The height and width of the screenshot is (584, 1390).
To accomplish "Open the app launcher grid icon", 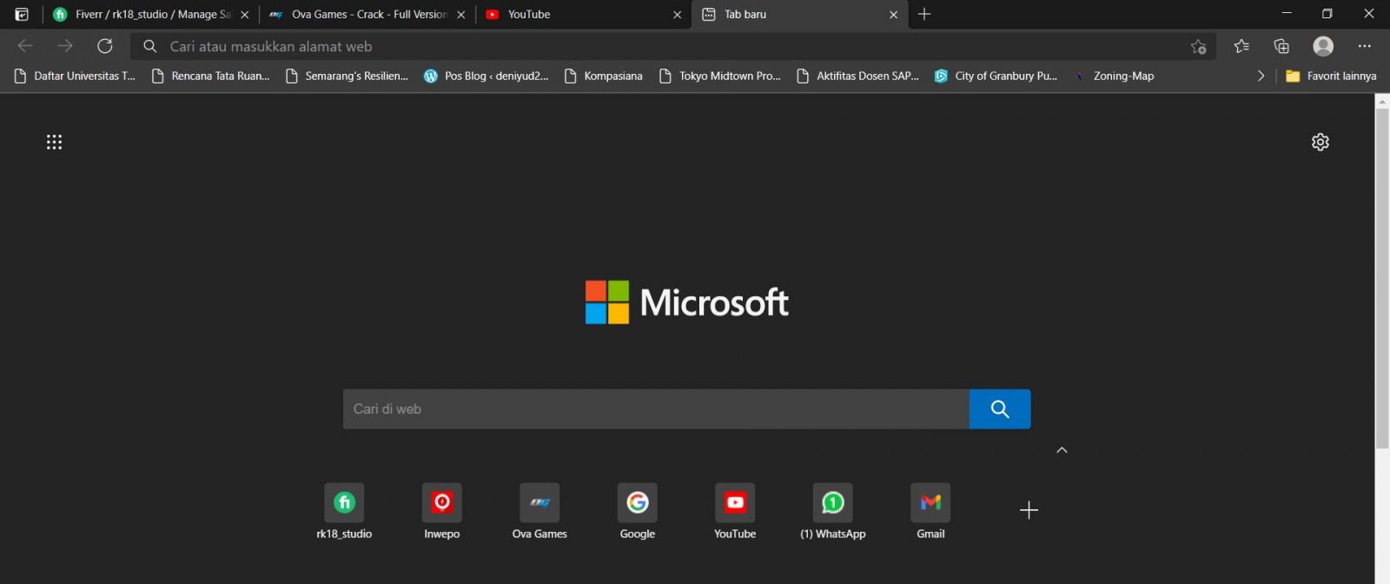I will 54,142.
